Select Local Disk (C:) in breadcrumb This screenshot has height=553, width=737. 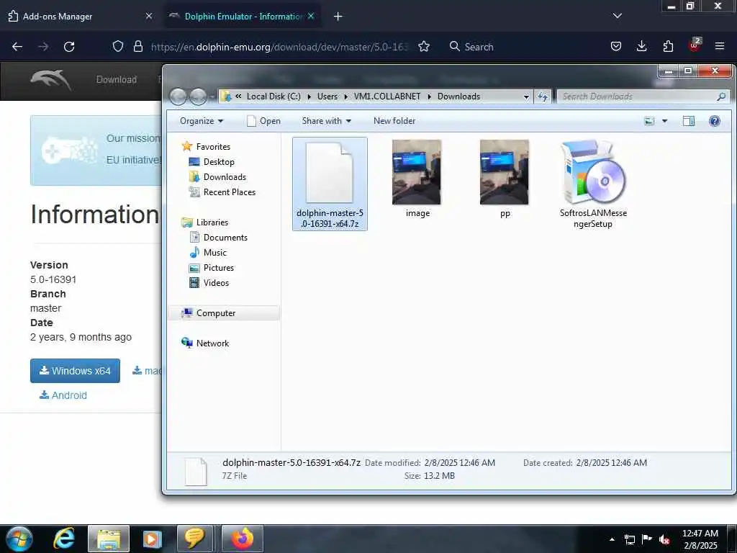click(273, 96)
